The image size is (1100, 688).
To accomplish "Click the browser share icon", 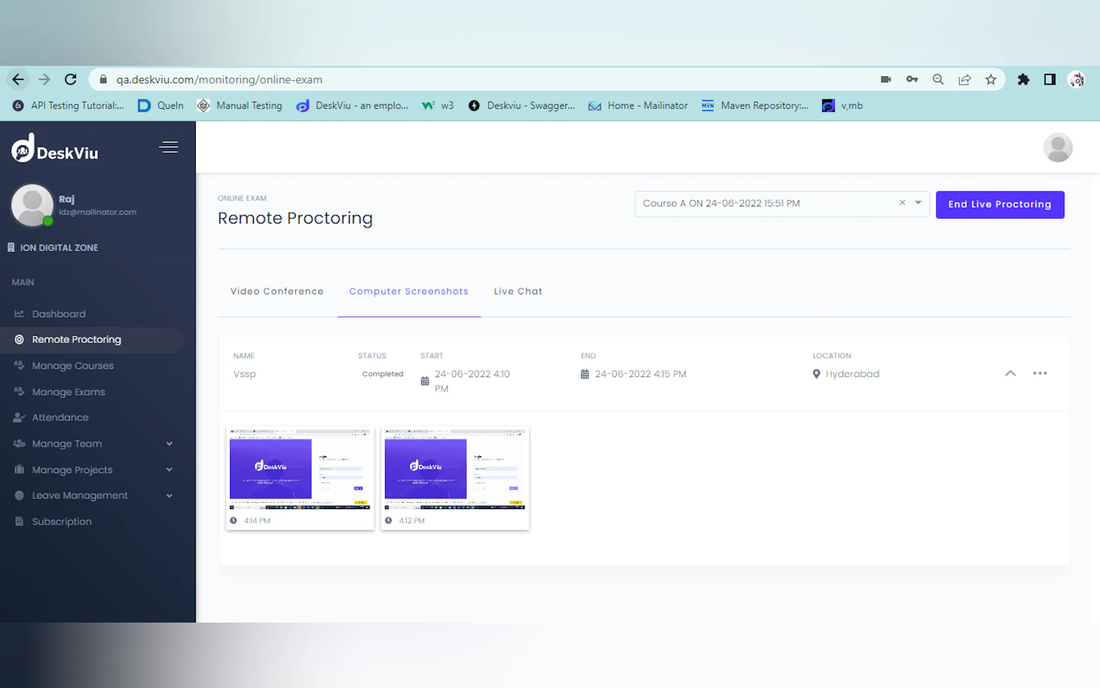I will pos(964,80).
